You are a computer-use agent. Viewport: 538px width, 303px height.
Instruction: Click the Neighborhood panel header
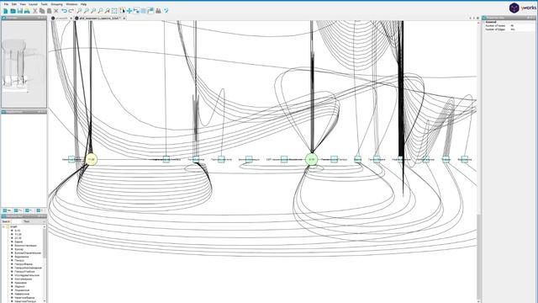pyautogui.click(x=24, y=112)
